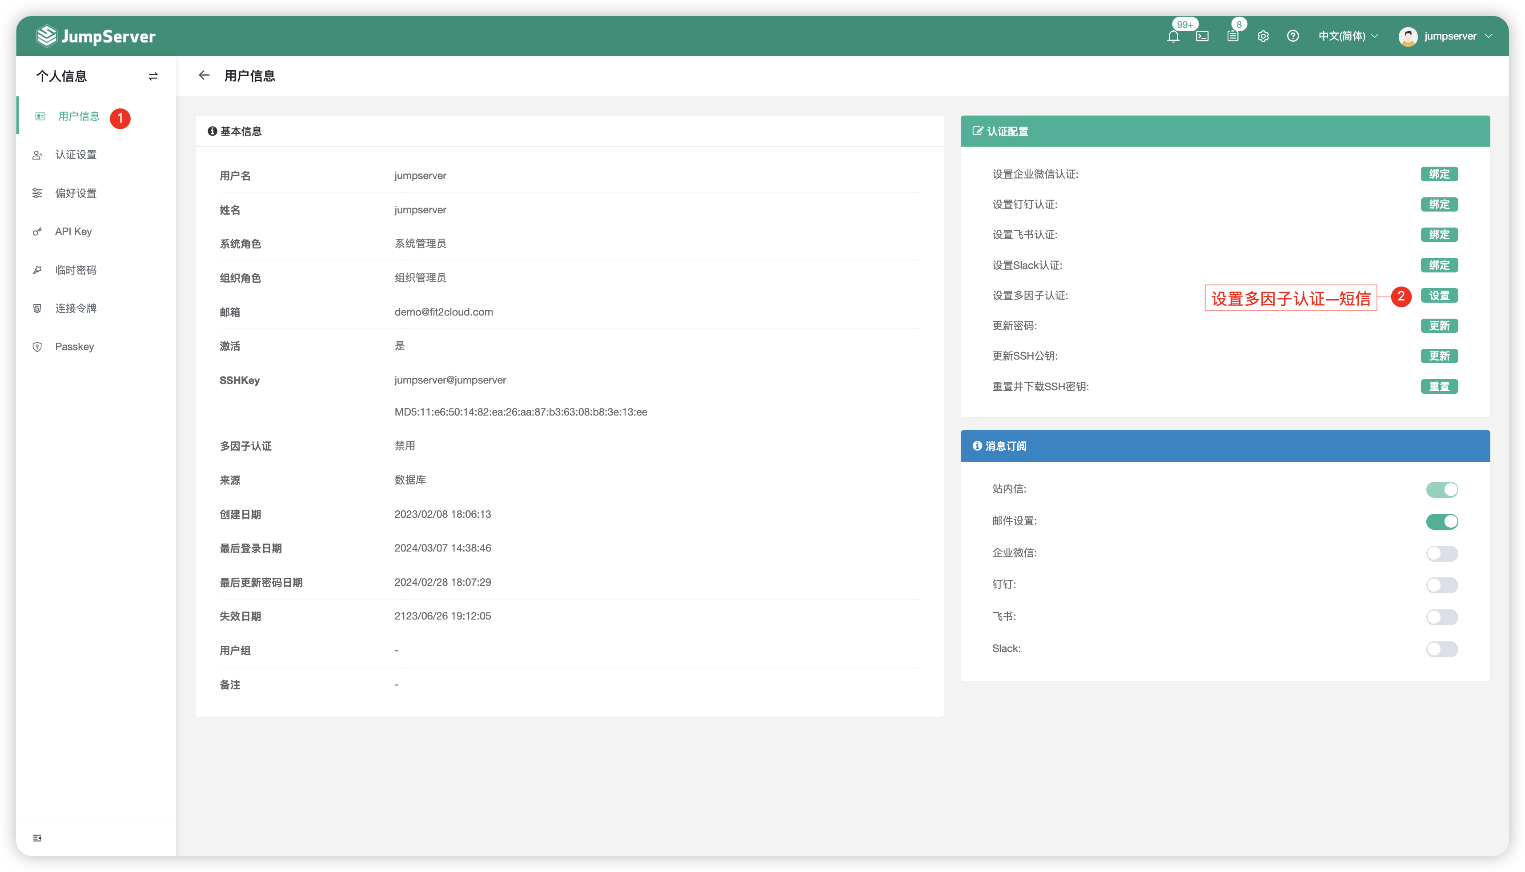Open API Key in the sidebar
Image resolution: width=1525 pixels, height=872 pixels.
[x=96, y=232]
